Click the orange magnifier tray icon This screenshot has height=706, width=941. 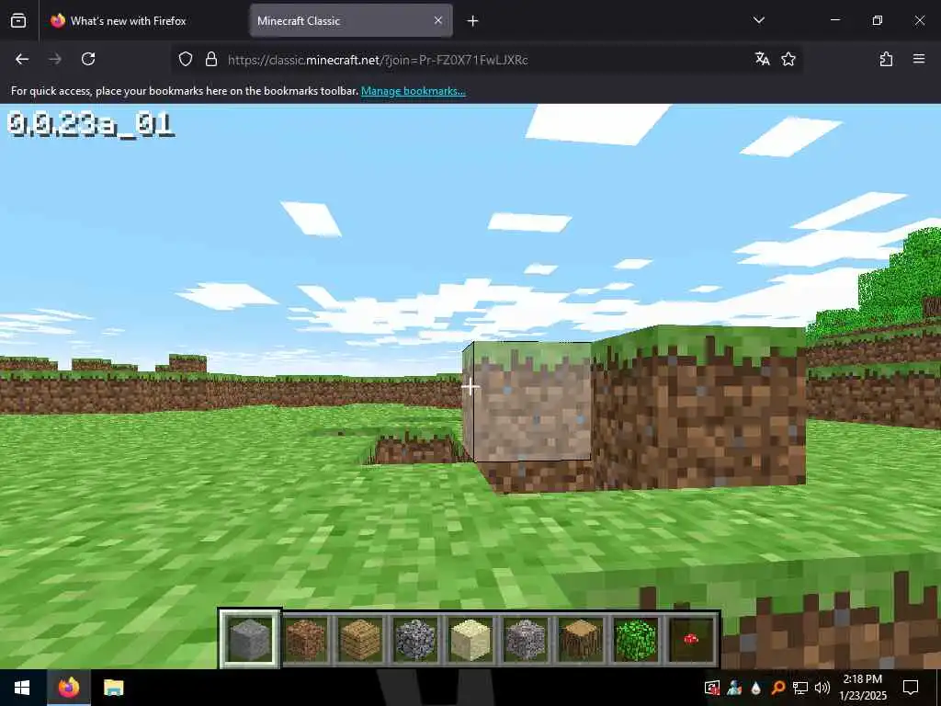tap(777, 688)
